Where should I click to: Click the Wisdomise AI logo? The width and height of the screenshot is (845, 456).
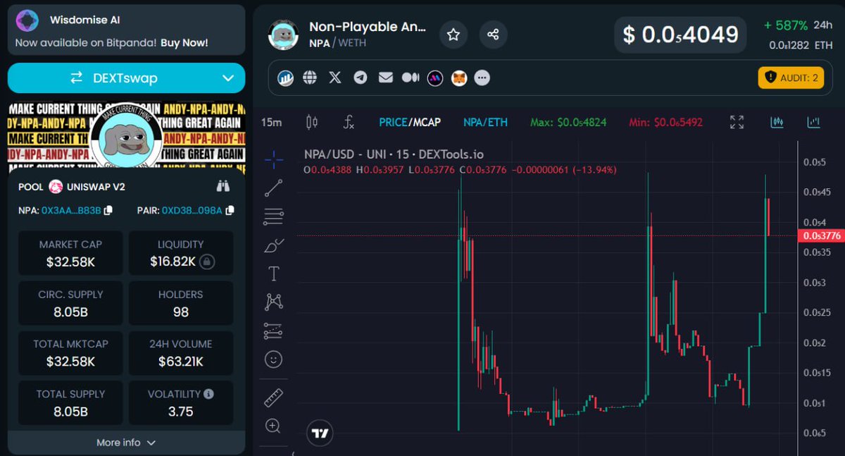click(28, 20)
